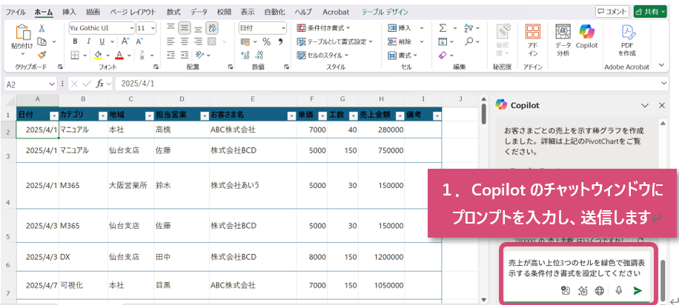679x305 pixels.
Task: Click the increase decimal icon
Action: (x=245, y=55)
